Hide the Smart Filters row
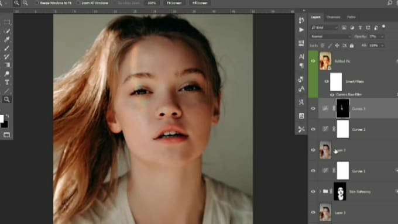This screenshot has height=224, width=398. click(x=327, y=81)
